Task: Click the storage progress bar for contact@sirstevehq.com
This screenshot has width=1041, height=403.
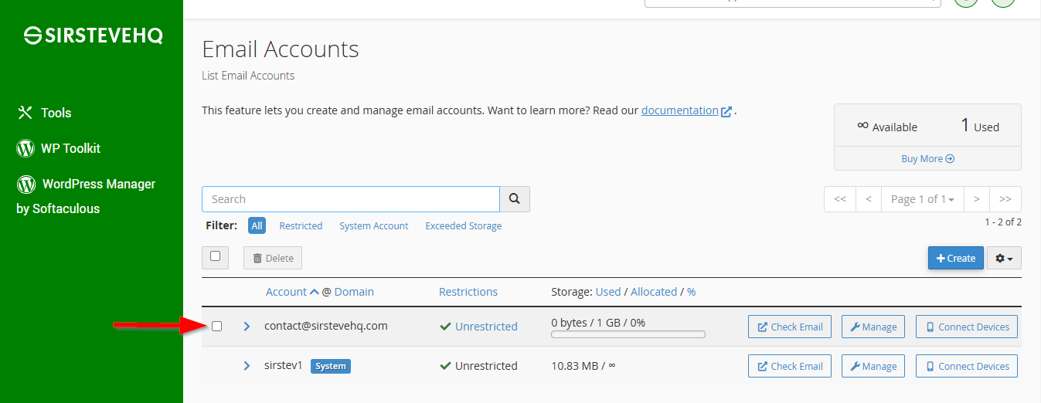Action: [x=628, y=335]
